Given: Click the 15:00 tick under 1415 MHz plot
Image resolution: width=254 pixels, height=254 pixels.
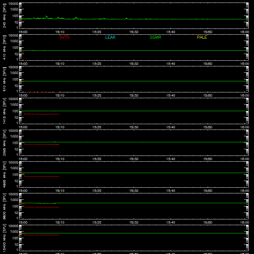Looking at the screenshot, I should click(23, 127).
